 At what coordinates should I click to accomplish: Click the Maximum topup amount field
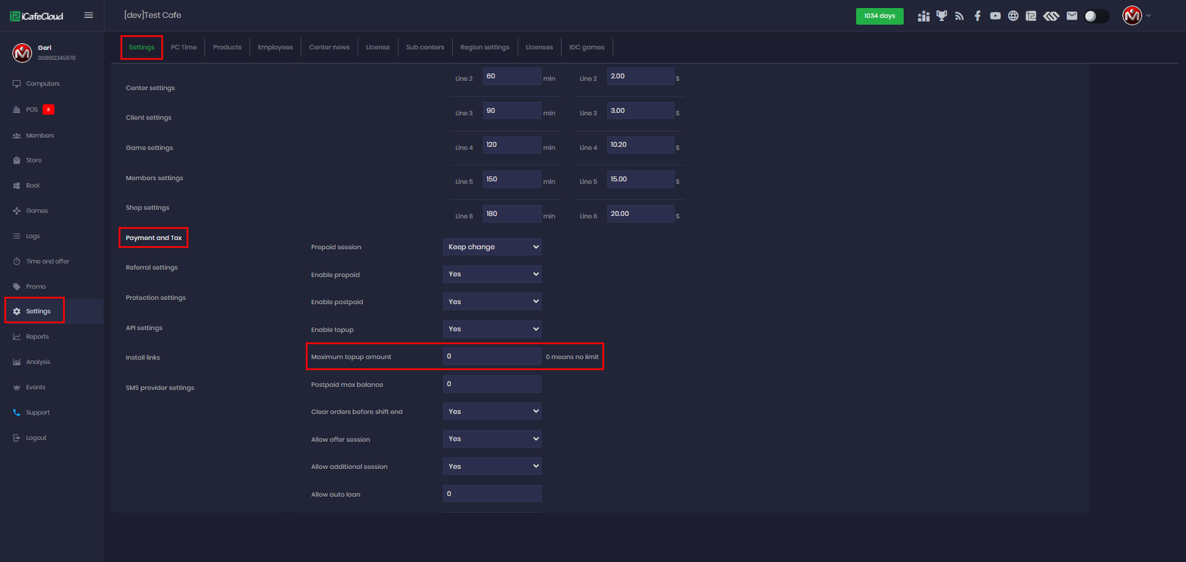(x=492, y=357)
